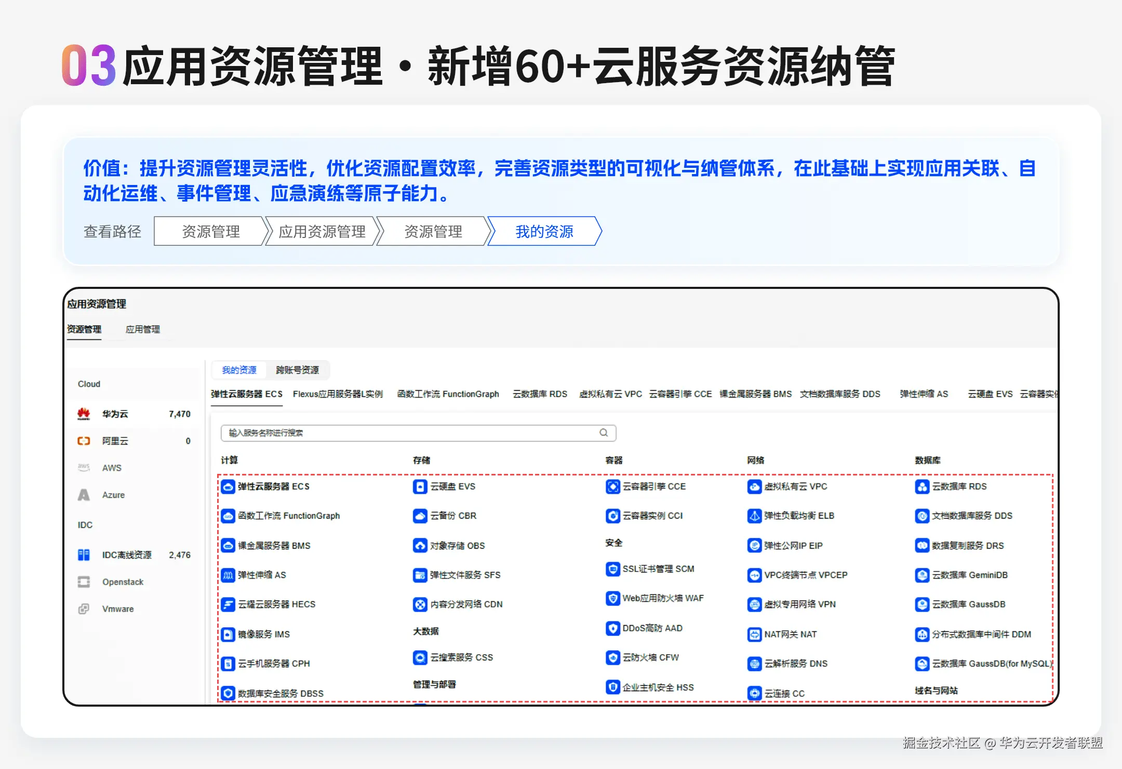Select IDC offline resources entry
The image size is (1122, 769).
click(127, 555)
